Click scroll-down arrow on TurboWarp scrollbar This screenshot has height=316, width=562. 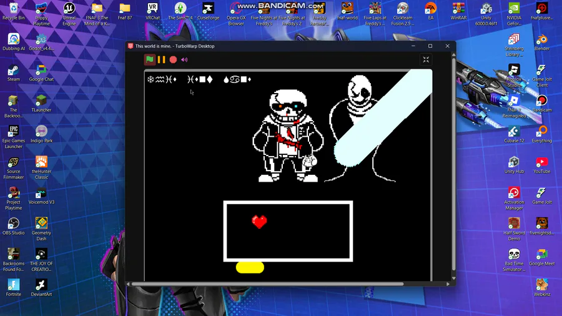tap(454, 278)
